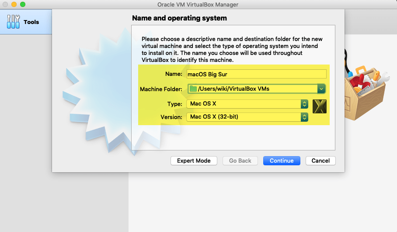Click the Mac OS X logo icon
This screenshot has height=232, width=397.
pyautogui.click(x=320, y=106)
